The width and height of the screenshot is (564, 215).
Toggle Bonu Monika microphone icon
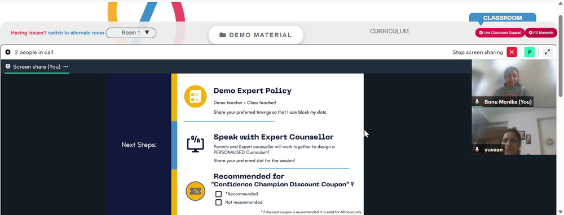[x=477, y=102]
